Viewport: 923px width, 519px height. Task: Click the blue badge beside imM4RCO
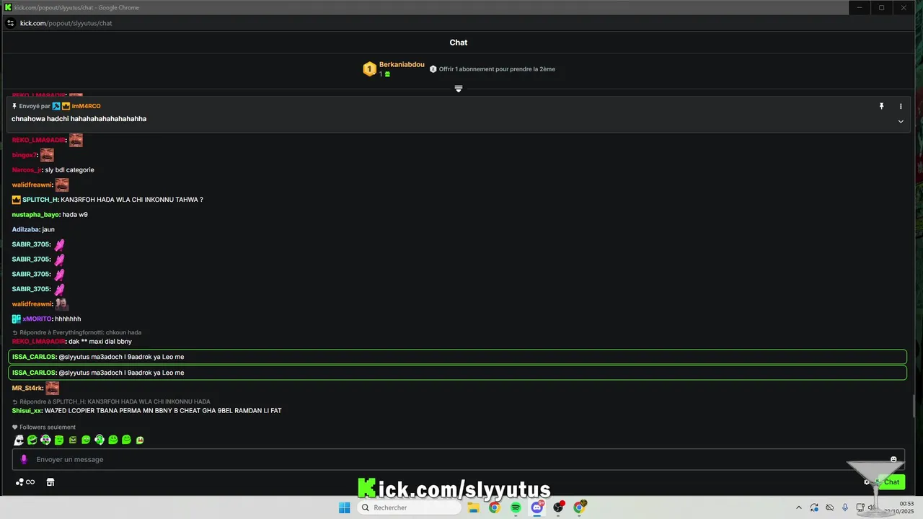point(56,106)
